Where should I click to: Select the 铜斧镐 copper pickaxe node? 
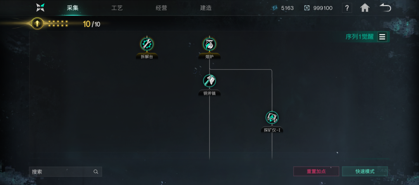point(209,81)
